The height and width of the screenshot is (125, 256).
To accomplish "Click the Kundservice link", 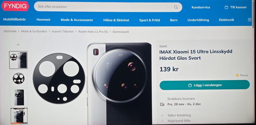I will point(201,7).
